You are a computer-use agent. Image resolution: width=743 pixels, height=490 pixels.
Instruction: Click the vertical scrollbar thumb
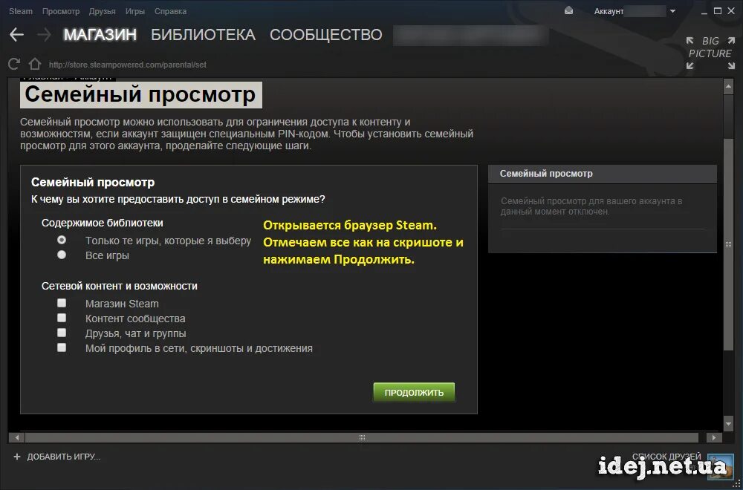click(x=729, y=244)
